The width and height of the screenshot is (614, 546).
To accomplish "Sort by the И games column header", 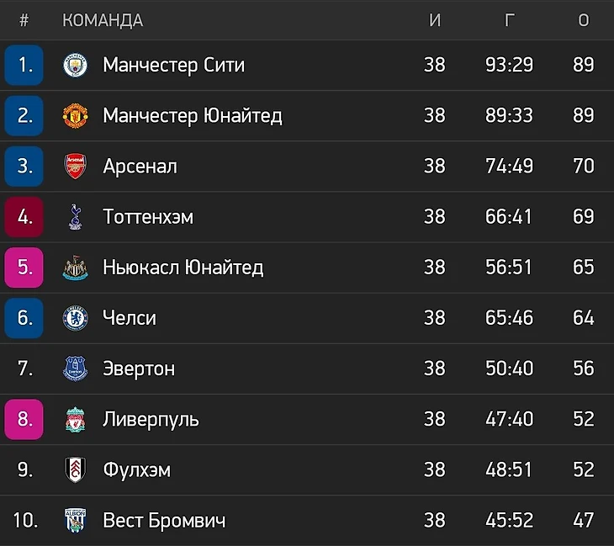I will (435, 21).
